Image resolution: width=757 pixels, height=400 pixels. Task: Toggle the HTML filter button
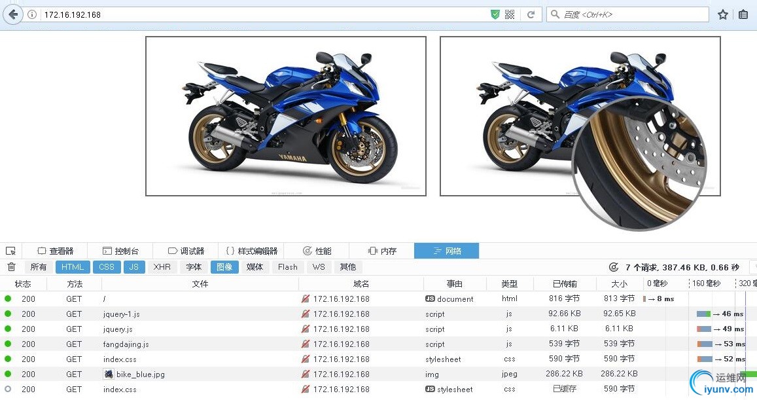pos(73,266)
